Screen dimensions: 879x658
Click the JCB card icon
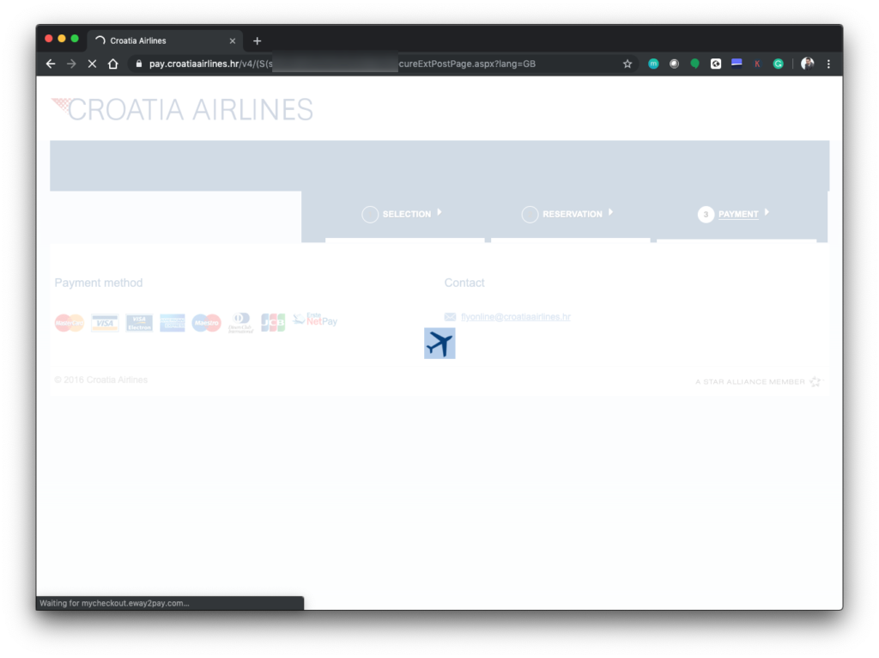[273, 323]
